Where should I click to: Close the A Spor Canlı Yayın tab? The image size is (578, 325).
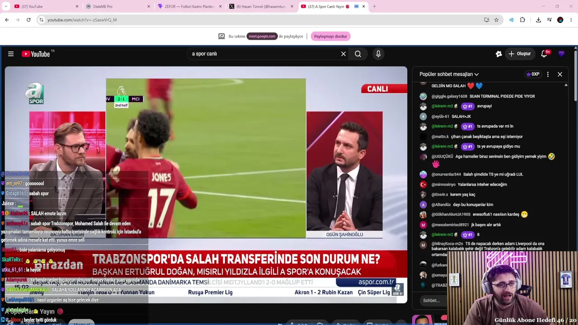pyautogui.click(x=364, y=6)
